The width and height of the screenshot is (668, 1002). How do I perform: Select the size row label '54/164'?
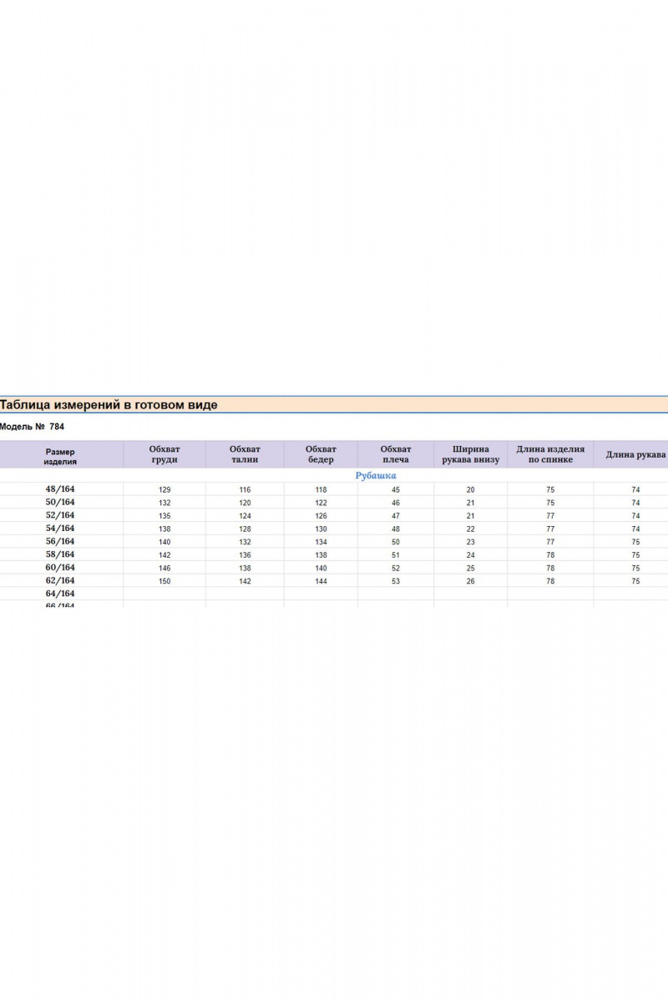click(60, 529)
